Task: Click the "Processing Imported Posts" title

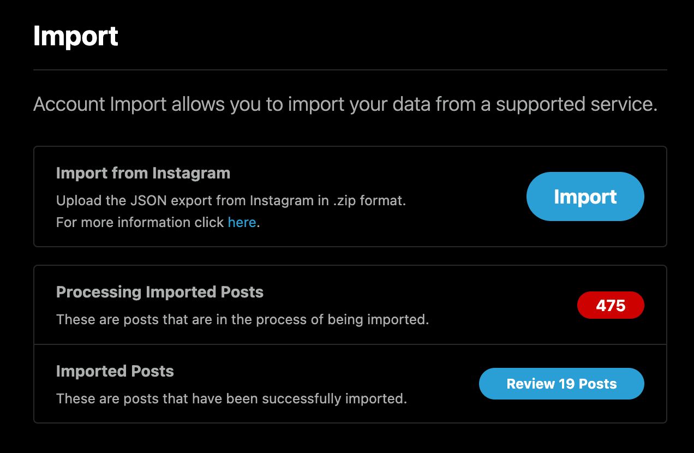Action: 159,293
